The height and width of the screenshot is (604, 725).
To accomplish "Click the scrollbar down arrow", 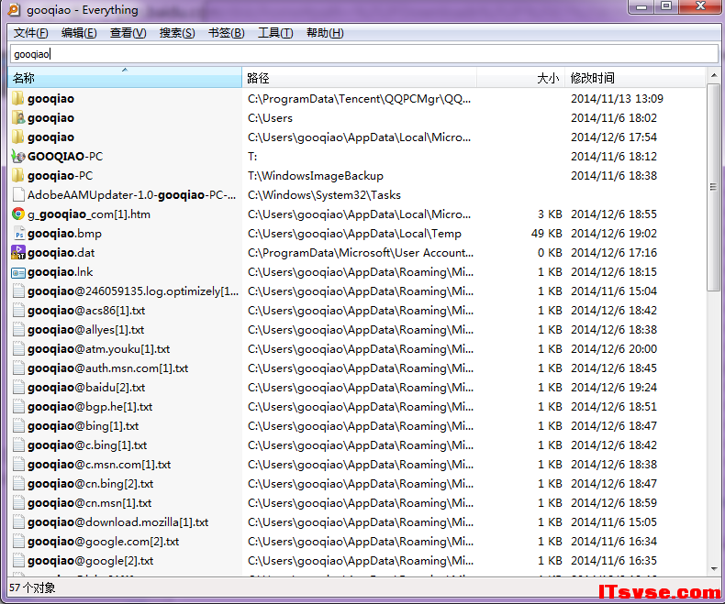I will click(x=713, y=569).
